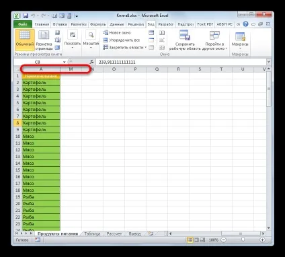The width and height of the screenshot is (285, 257).
Task: Select column U header
Action: tap(243, 69)
